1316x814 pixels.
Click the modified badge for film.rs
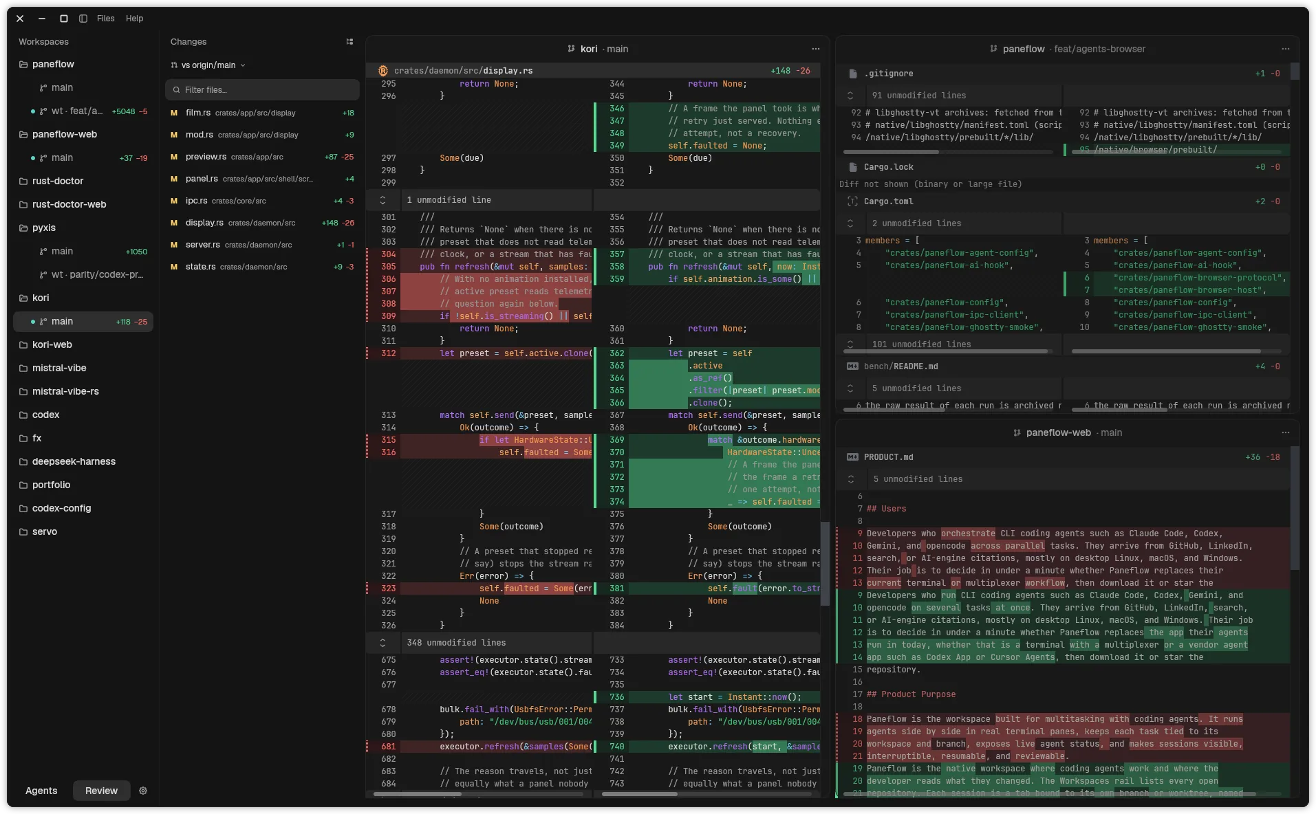pyautogui.click(x=174, y=113)
